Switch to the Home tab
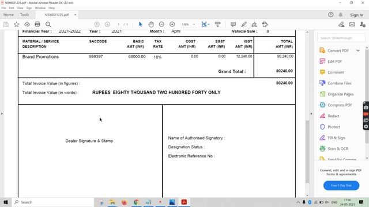 (9, 14)
